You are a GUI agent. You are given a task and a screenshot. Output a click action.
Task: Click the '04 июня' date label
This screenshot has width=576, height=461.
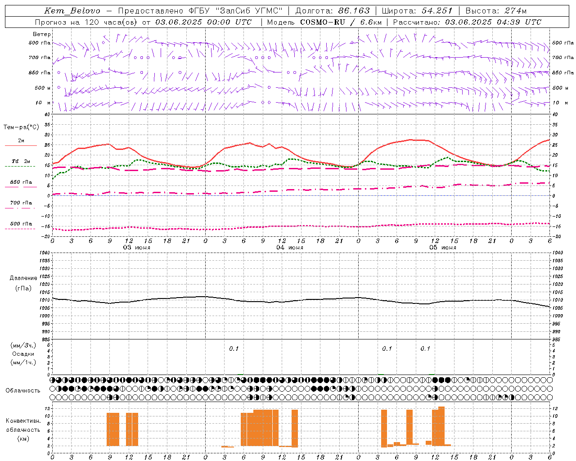click(290, 248)
